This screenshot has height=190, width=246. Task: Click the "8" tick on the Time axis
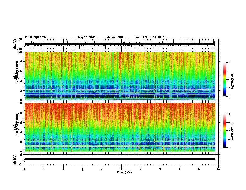[180, 170]
